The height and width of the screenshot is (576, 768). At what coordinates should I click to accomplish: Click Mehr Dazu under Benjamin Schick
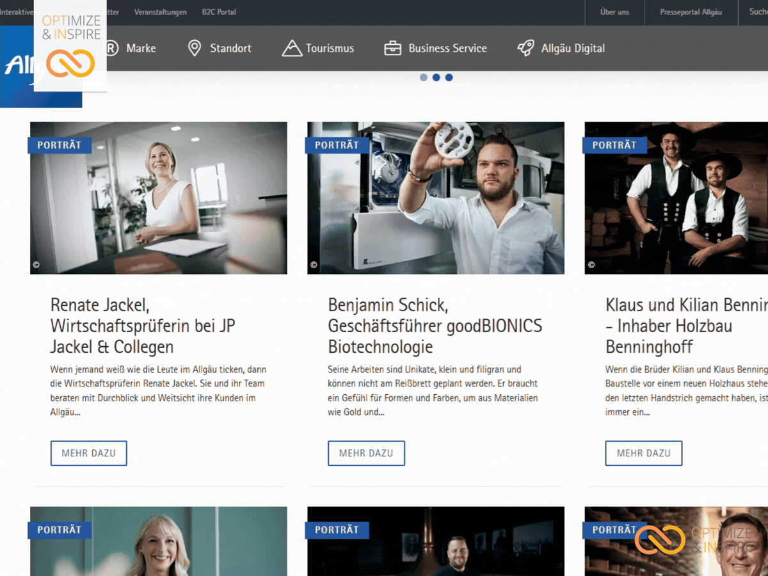366,453
